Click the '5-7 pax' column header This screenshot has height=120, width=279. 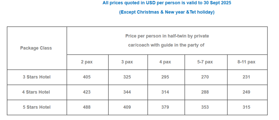205,62
